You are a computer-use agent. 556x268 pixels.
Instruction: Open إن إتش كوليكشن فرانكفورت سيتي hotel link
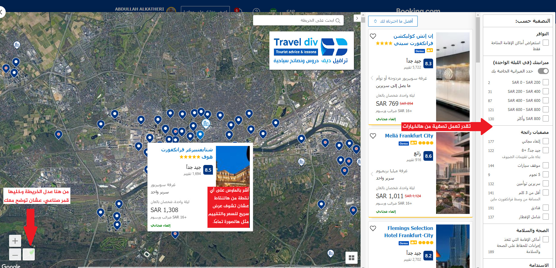tap(413, 40)
